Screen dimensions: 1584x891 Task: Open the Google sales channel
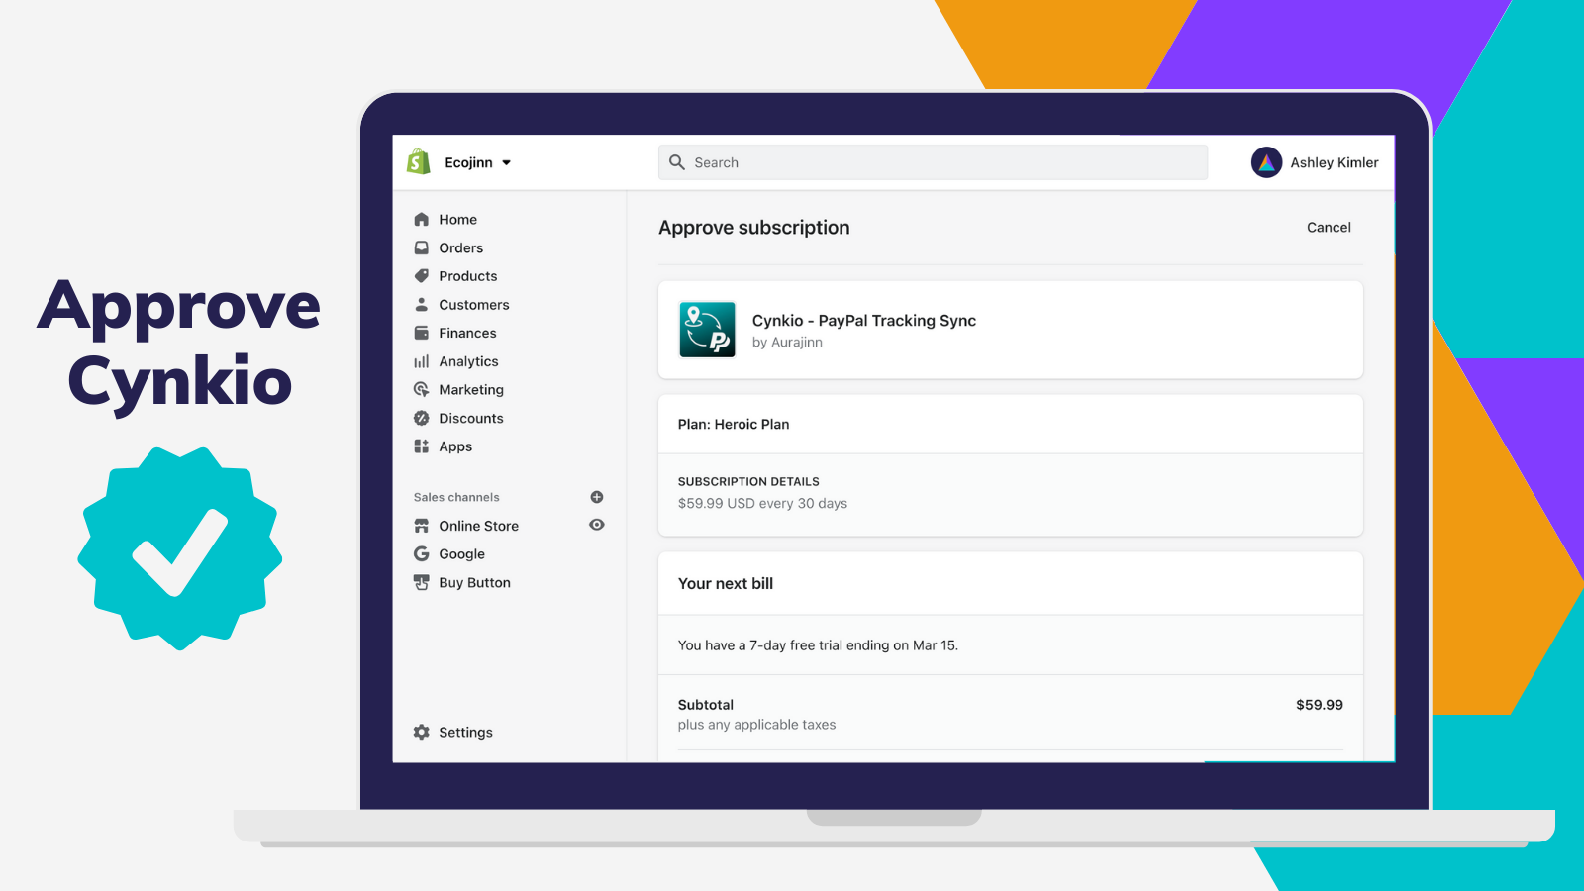[462, 554]
